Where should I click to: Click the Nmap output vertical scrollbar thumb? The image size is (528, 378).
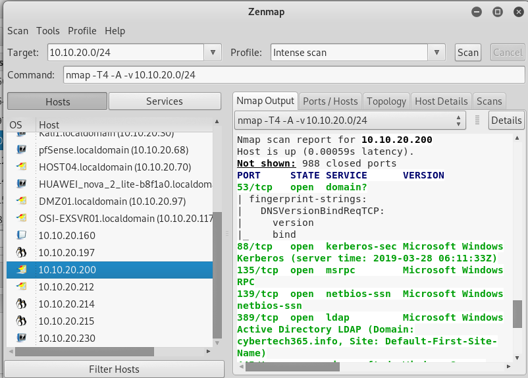(517, 314)
